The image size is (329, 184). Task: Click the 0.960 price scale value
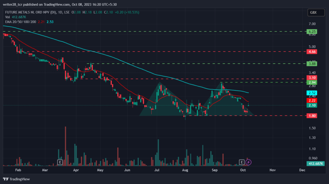pyautogui.click(x=313, y=158)
